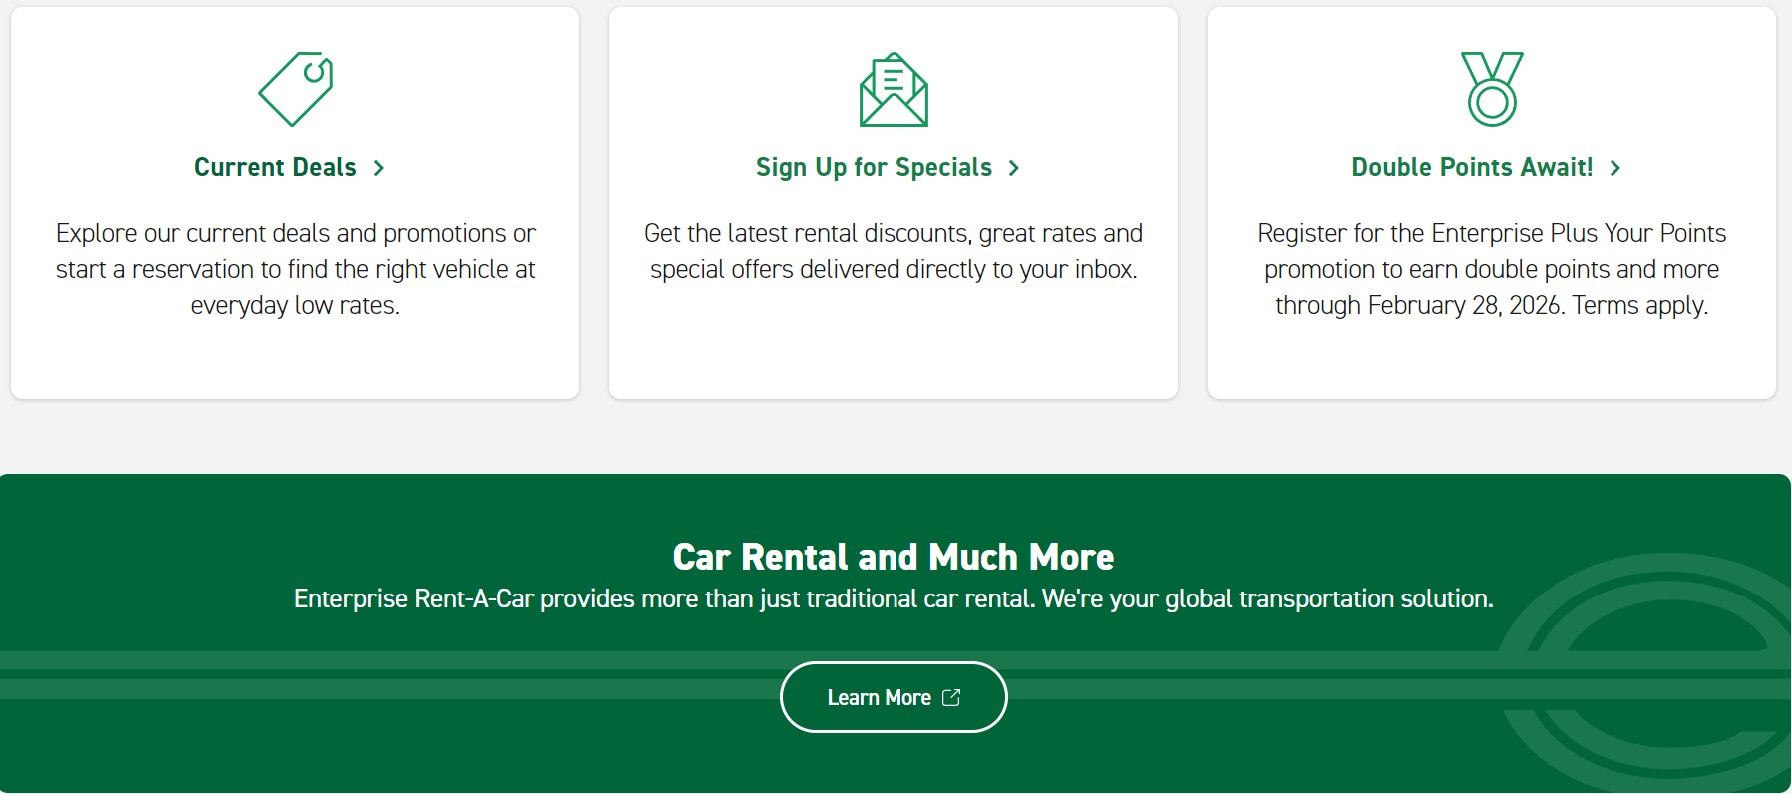Click the chevron beside Sign Up for Specials
1792x794 pixels.
click(x=1014, y=168)
